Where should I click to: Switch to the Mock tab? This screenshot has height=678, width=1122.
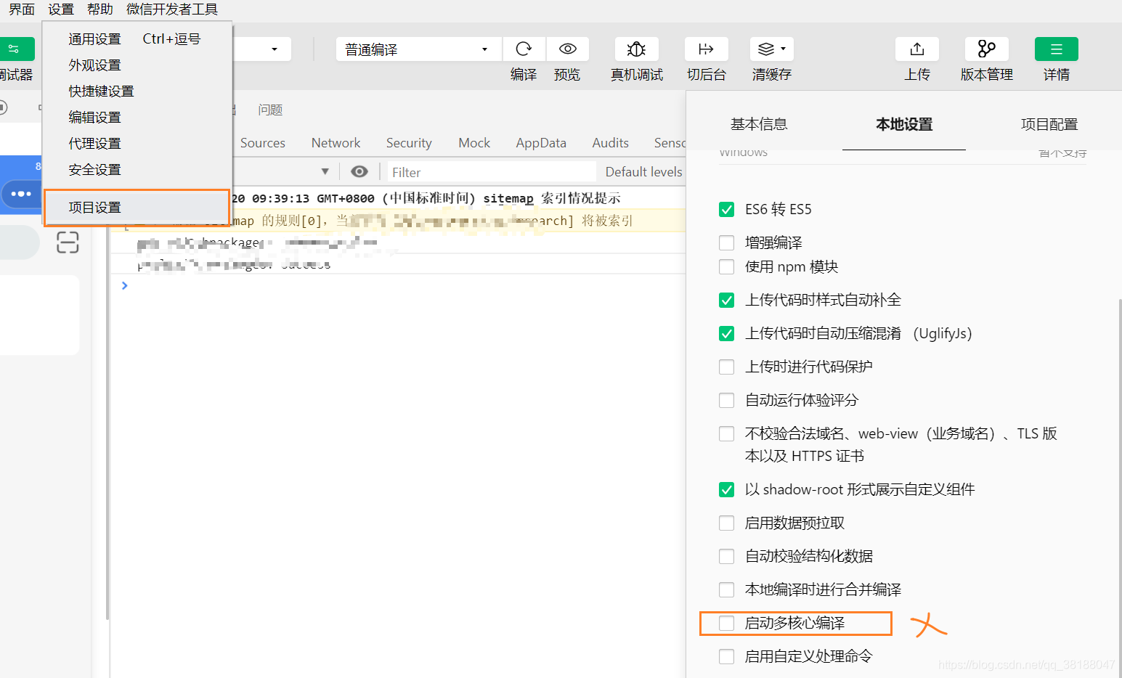pyautogui.click(x=474, y=143)
